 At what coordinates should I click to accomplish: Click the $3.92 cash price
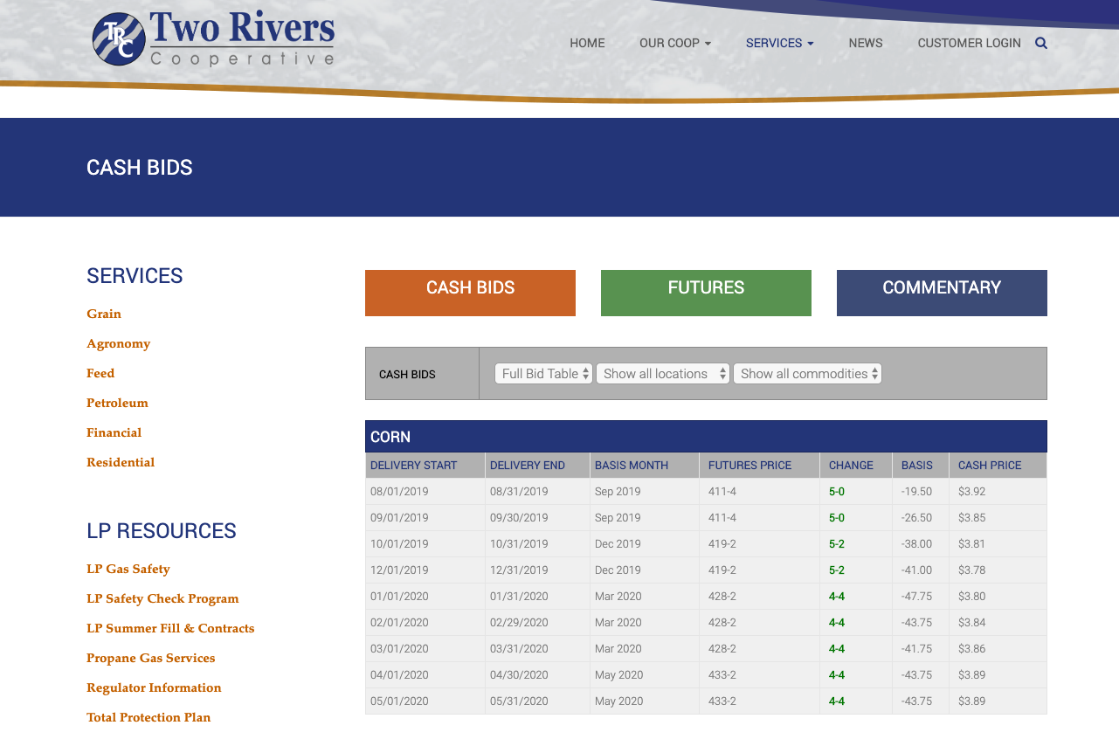point(971,492)
